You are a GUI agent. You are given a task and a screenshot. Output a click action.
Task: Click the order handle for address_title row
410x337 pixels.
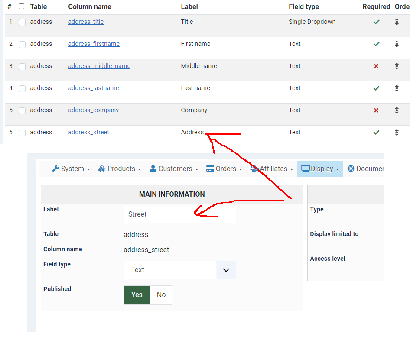397,22
